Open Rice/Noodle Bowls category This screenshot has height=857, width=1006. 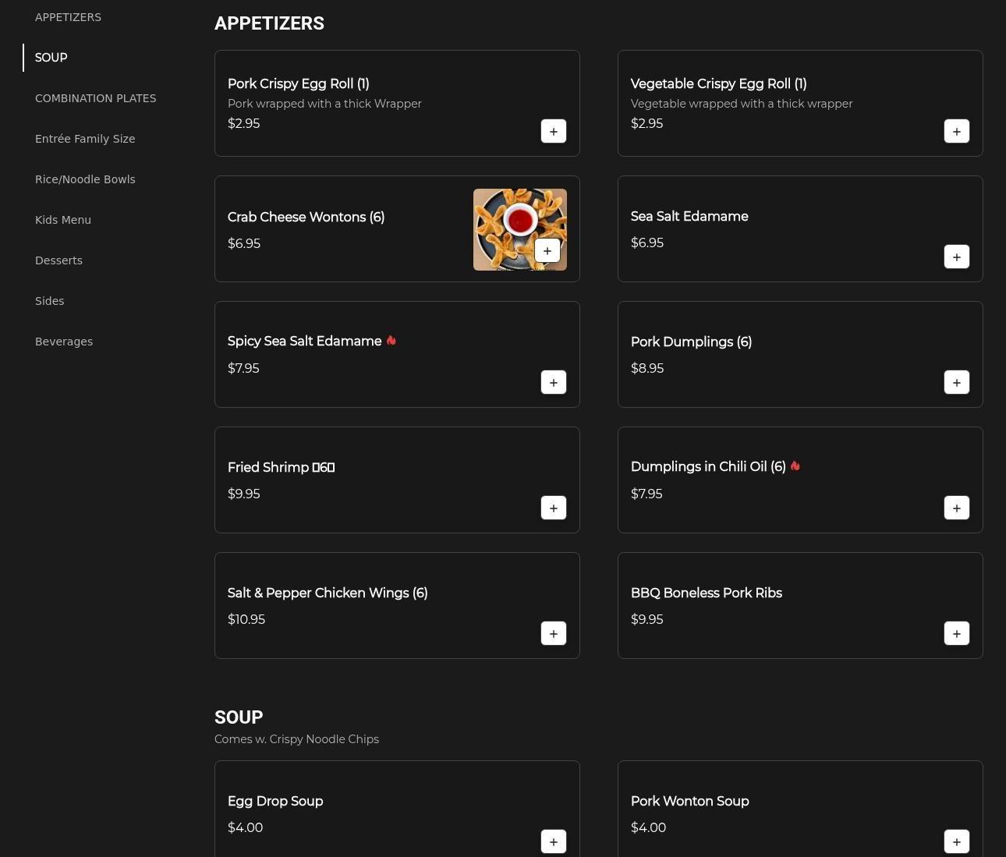tap(85, 179)
